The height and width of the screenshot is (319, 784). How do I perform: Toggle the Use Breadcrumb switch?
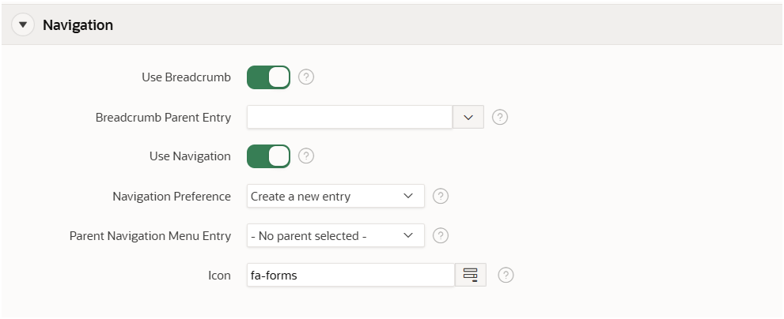[268, 77]
